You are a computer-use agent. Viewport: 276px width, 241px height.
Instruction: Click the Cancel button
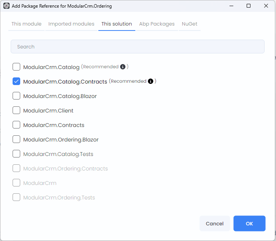point(215,224)
